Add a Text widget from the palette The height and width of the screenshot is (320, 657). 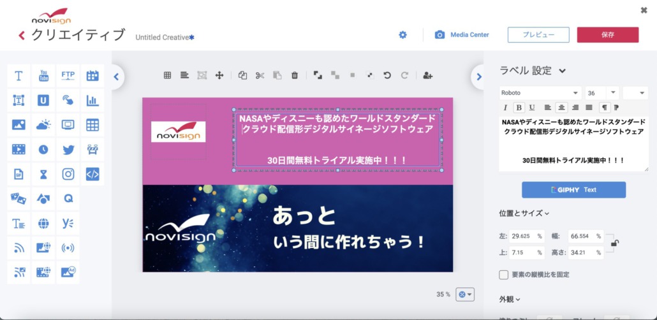[x=18, y=76]
